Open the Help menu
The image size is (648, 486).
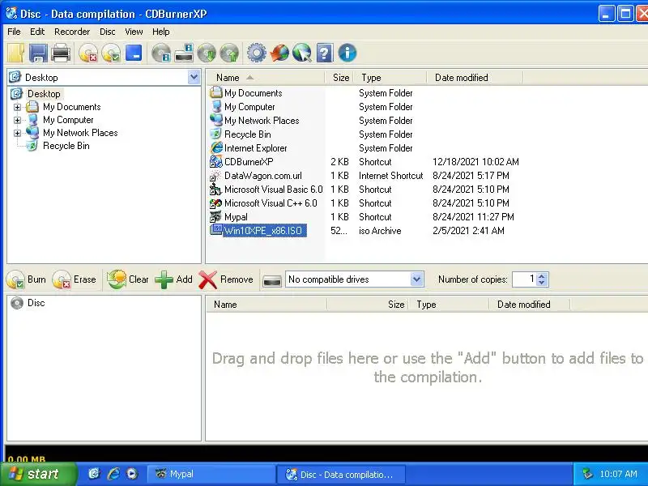(x=160, y=32)
